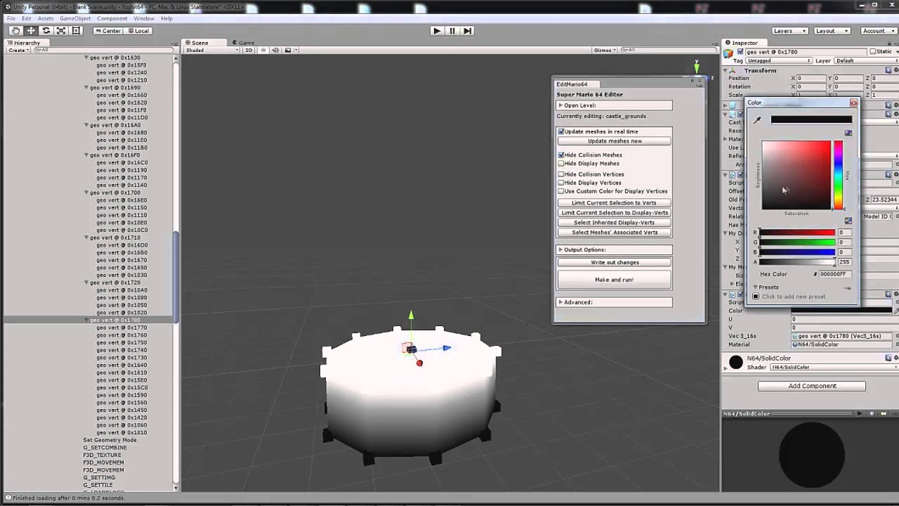This screenshot has height=506, width=899.
Task: Click Select Inherited Display-Verts button
Action: [x=615, y=223]
